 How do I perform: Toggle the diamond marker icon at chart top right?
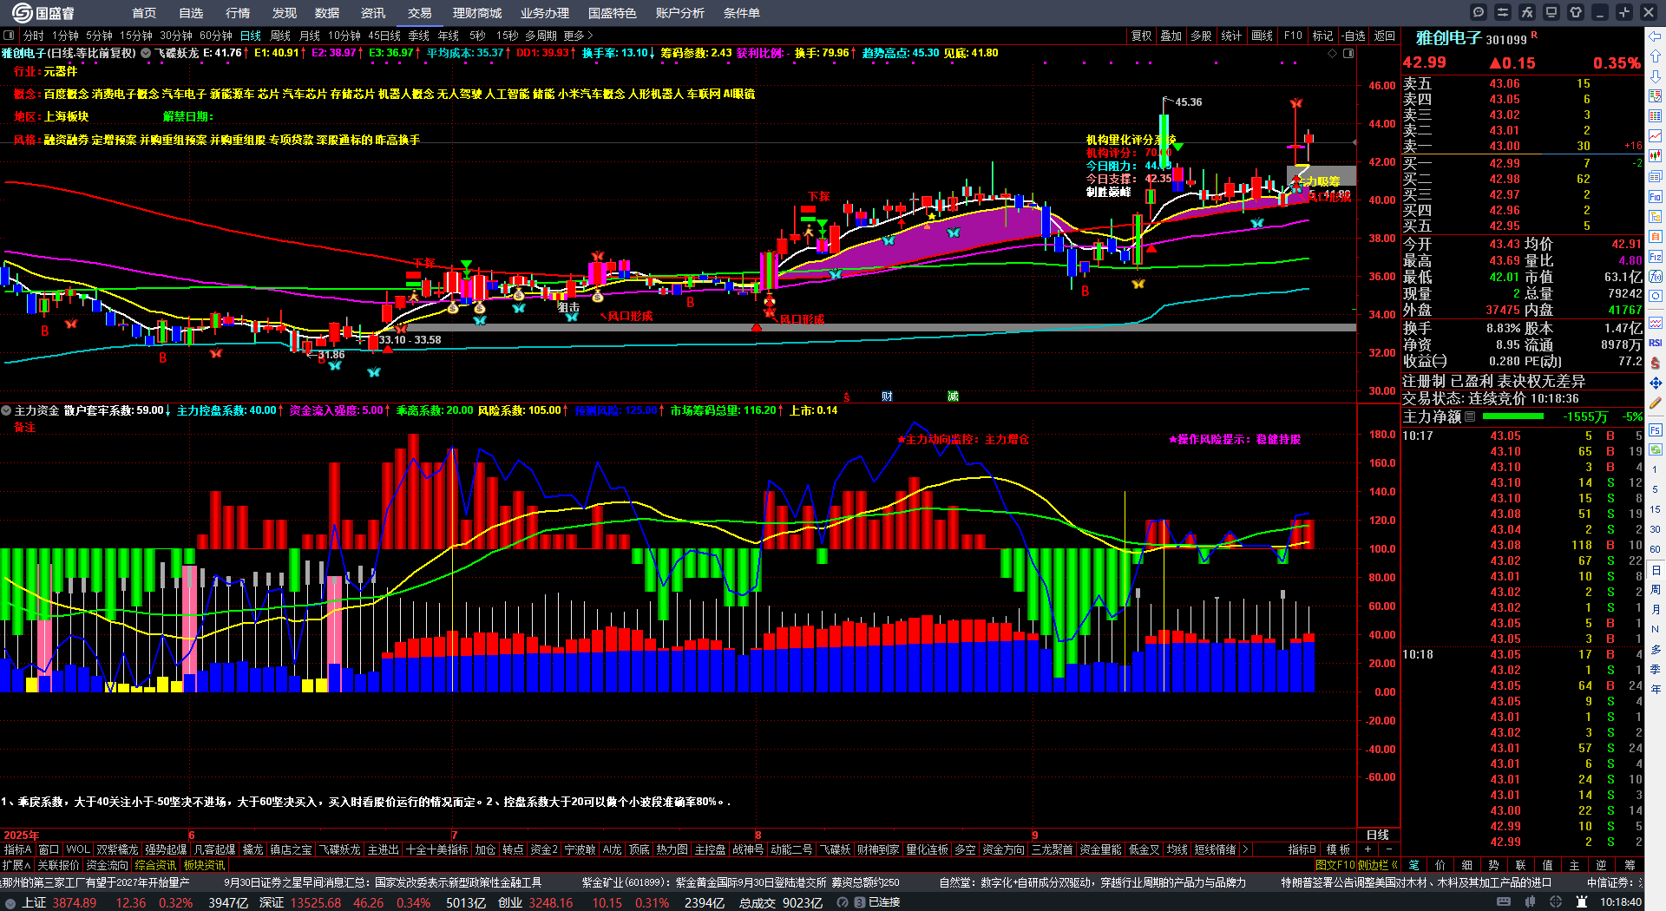(x=1333, y=53)
